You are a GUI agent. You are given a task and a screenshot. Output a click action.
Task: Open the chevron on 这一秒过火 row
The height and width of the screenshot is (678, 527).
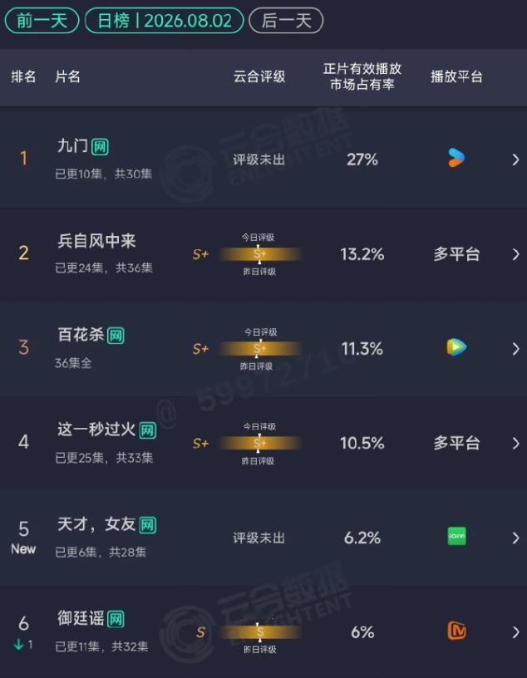515,443
